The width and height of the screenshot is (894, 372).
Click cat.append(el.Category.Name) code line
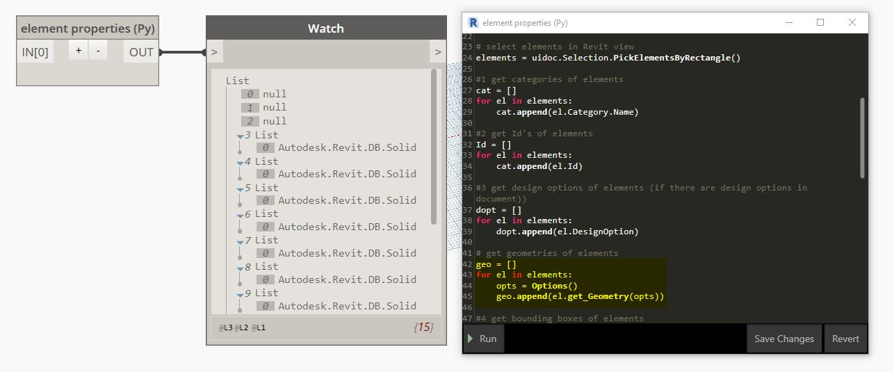567,112
